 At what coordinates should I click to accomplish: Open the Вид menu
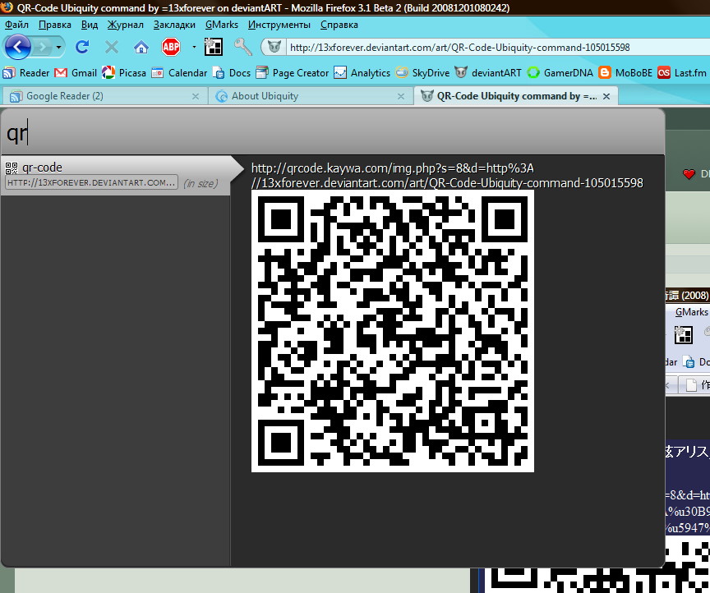coord(90,25)
